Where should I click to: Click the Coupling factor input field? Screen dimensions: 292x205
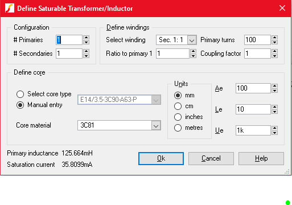(x=257, y=54)
